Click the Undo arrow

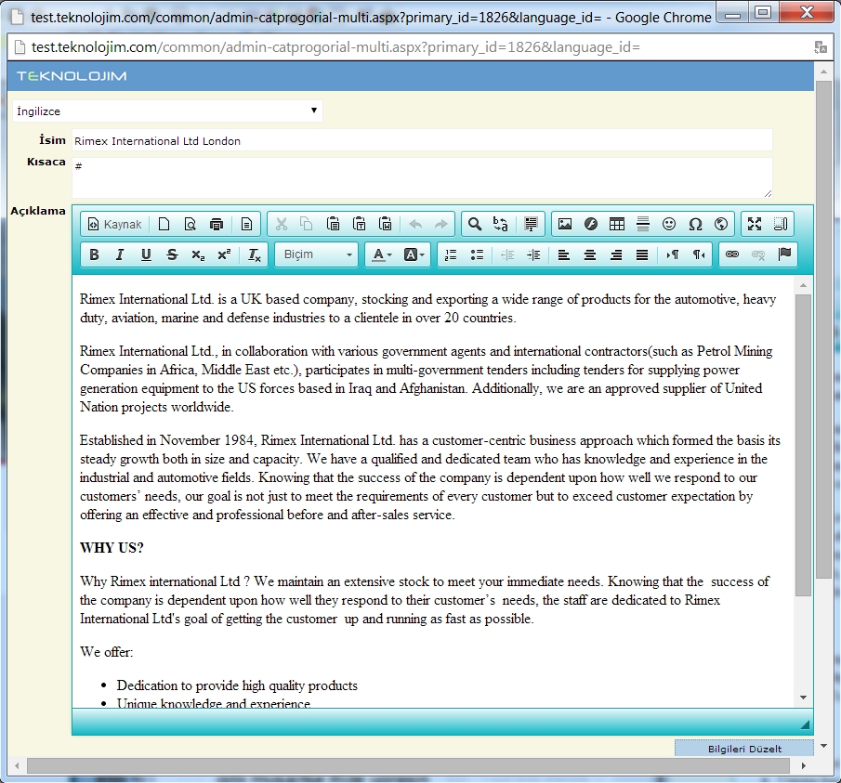415,224
